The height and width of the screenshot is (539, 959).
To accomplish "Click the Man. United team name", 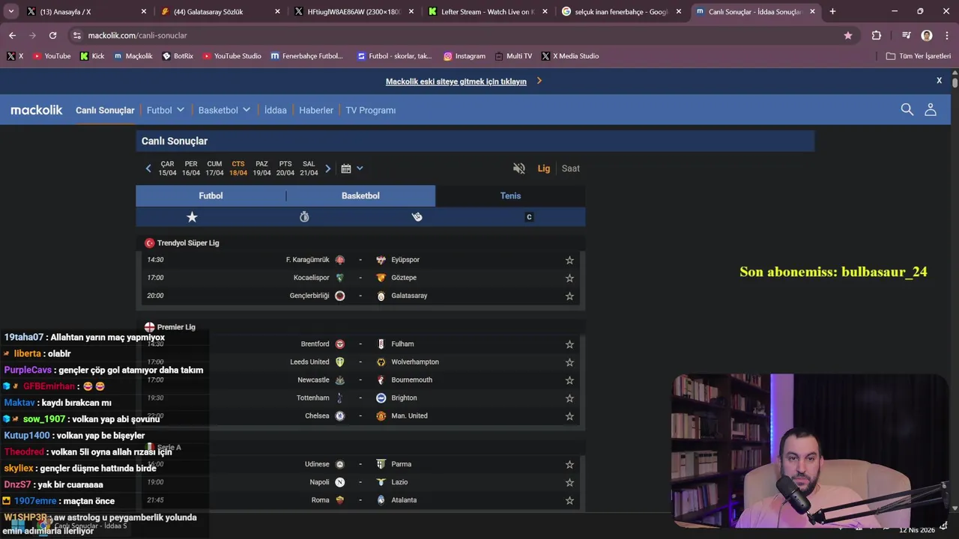I will click(409, 416).
